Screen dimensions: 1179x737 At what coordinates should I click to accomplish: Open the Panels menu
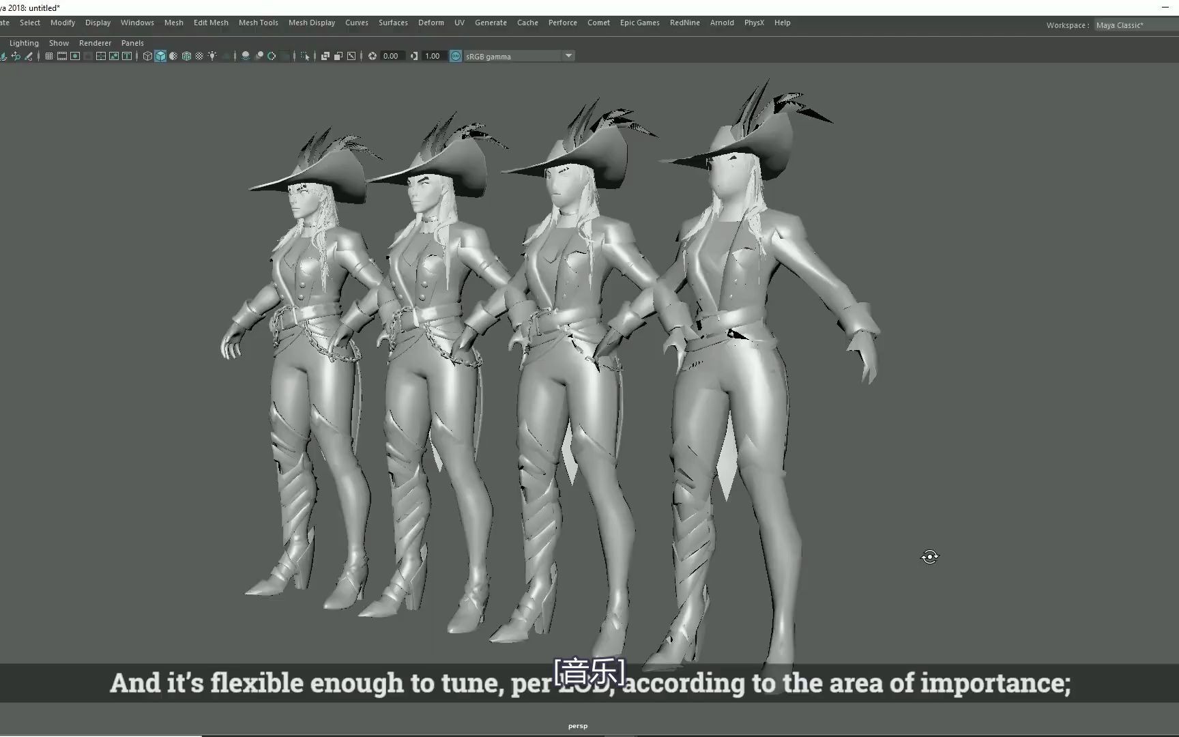[x=132, y=43]
